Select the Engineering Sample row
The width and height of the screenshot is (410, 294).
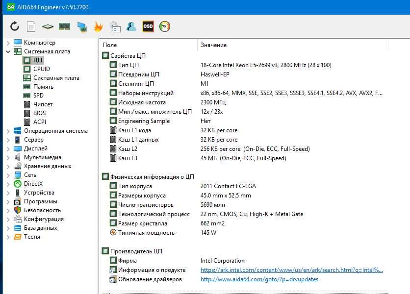pos(245,121)
